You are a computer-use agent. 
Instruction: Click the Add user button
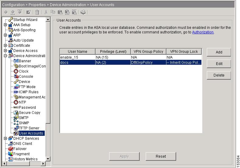click(219, 52)
